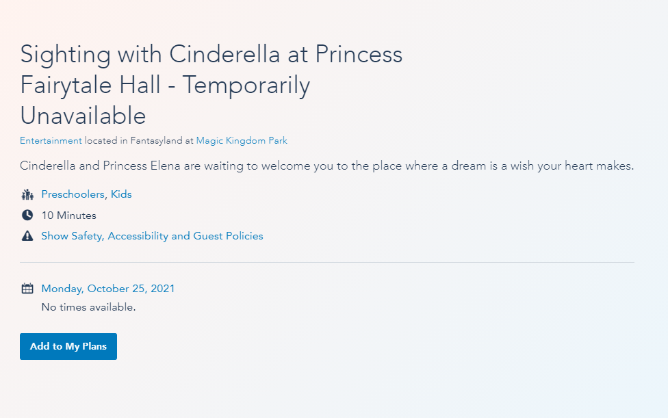The width and height of the screenshot is (668, 418).
Task: Click the horizontal divider above the date
Action: pyautogui.click(x=326, y=262)
